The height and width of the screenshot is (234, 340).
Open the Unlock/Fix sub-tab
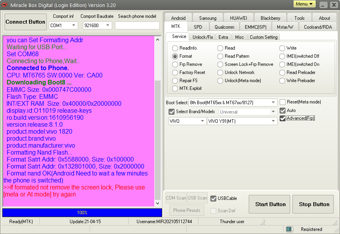(x=203, y=37)
